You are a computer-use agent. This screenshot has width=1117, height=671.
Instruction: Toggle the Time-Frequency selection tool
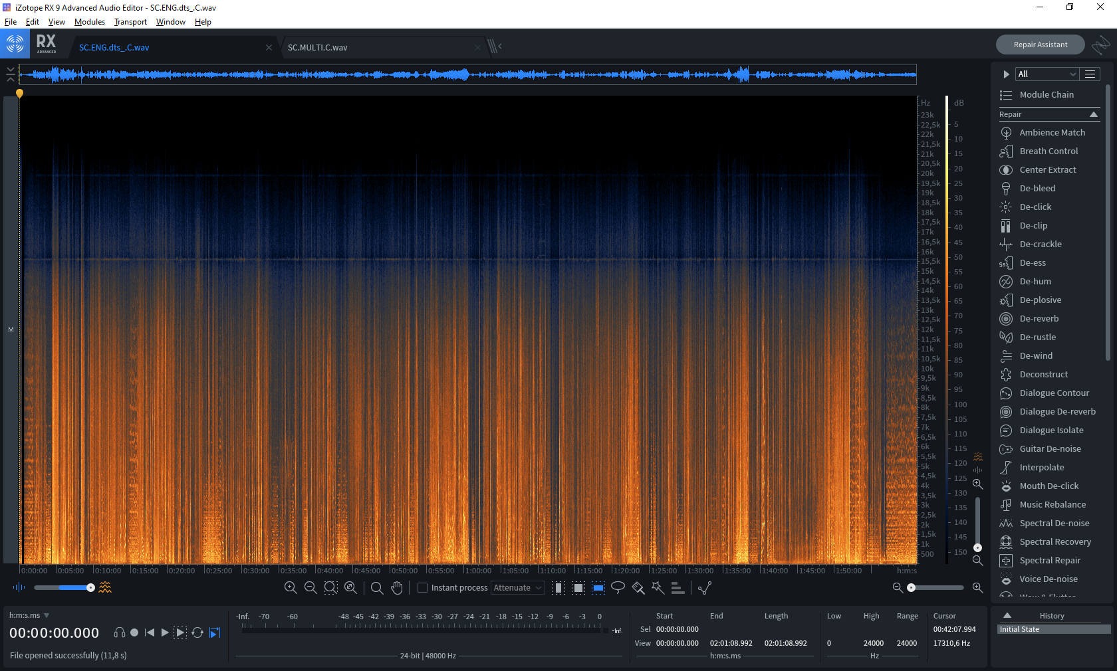[x=578, y=587]
